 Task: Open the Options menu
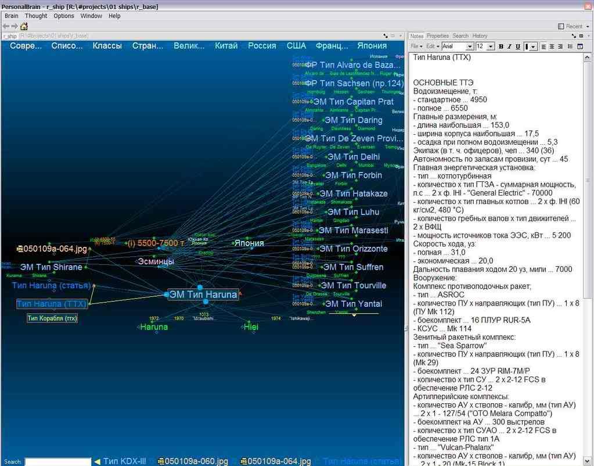pyautogui.click(x=64, y=16)
